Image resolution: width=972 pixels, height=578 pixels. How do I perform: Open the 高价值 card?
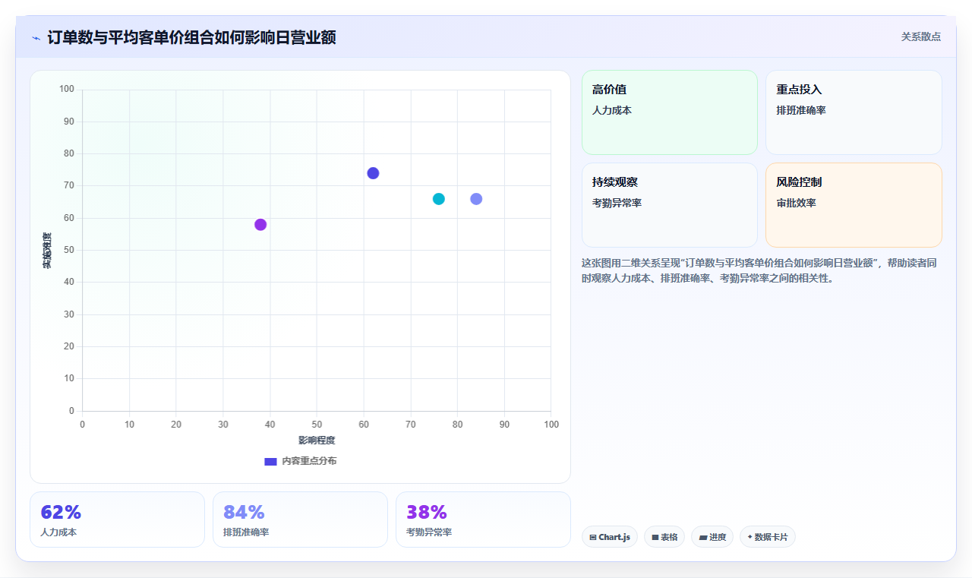[670, 112]
